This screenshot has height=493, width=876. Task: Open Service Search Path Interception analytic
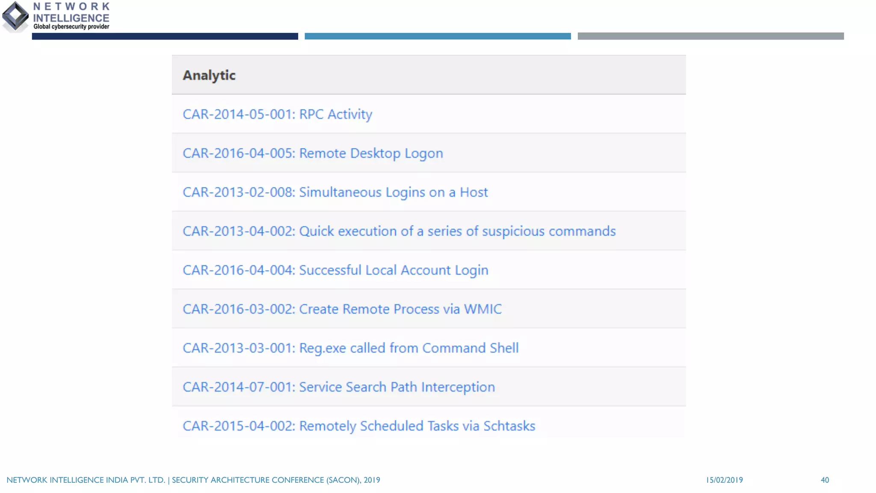339,387
